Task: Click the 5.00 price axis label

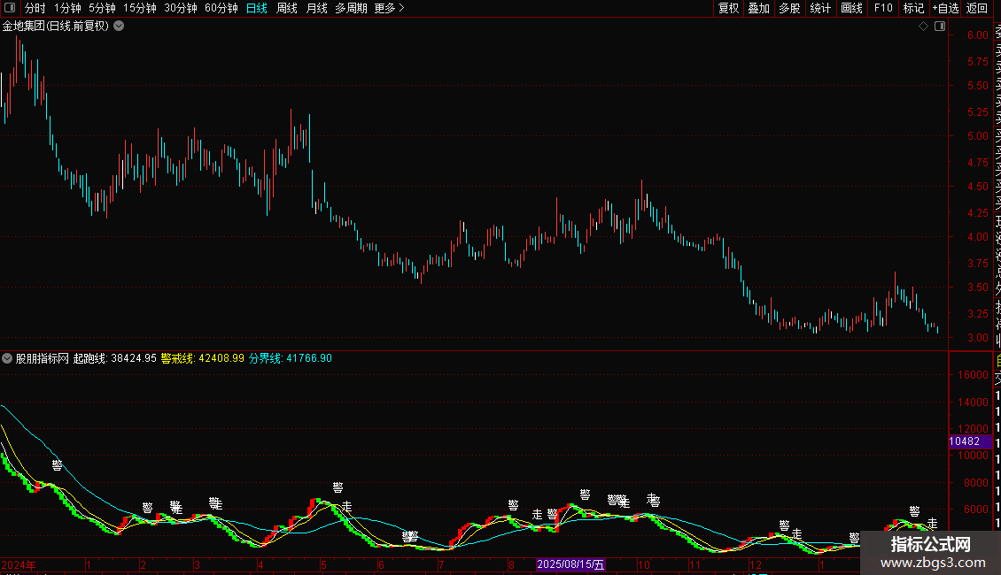Action: pos(977,135)
